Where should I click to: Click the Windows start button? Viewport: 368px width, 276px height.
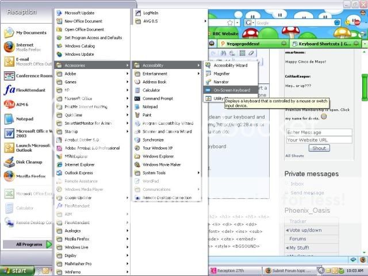pyautogui.click(x=17, y=271)
